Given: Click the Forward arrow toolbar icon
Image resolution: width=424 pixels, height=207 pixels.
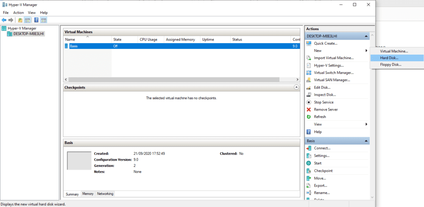Looking at the screenshot, I should [x=11, y=20].
